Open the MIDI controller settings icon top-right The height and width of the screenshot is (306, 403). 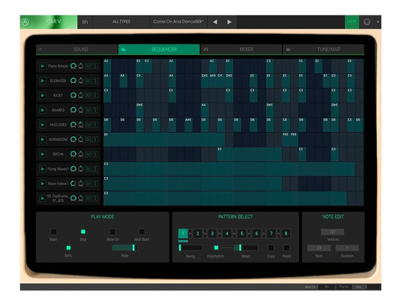click(367, 22)
